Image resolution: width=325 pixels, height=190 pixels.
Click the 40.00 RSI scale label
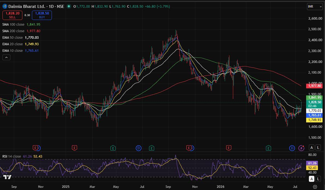click(312, 172)
